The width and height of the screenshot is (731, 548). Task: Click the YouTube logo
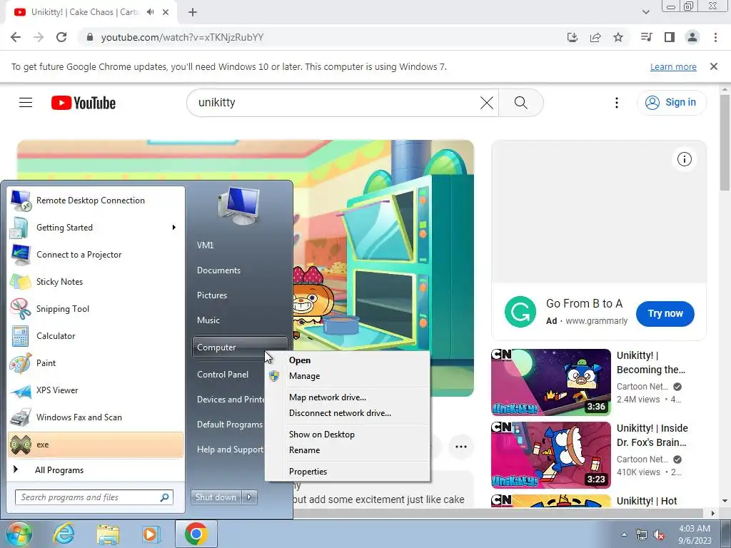tap(84, 103)
